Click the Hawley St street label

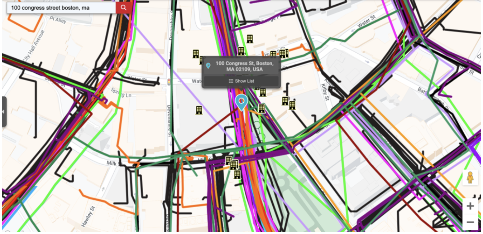click(88, 216)
